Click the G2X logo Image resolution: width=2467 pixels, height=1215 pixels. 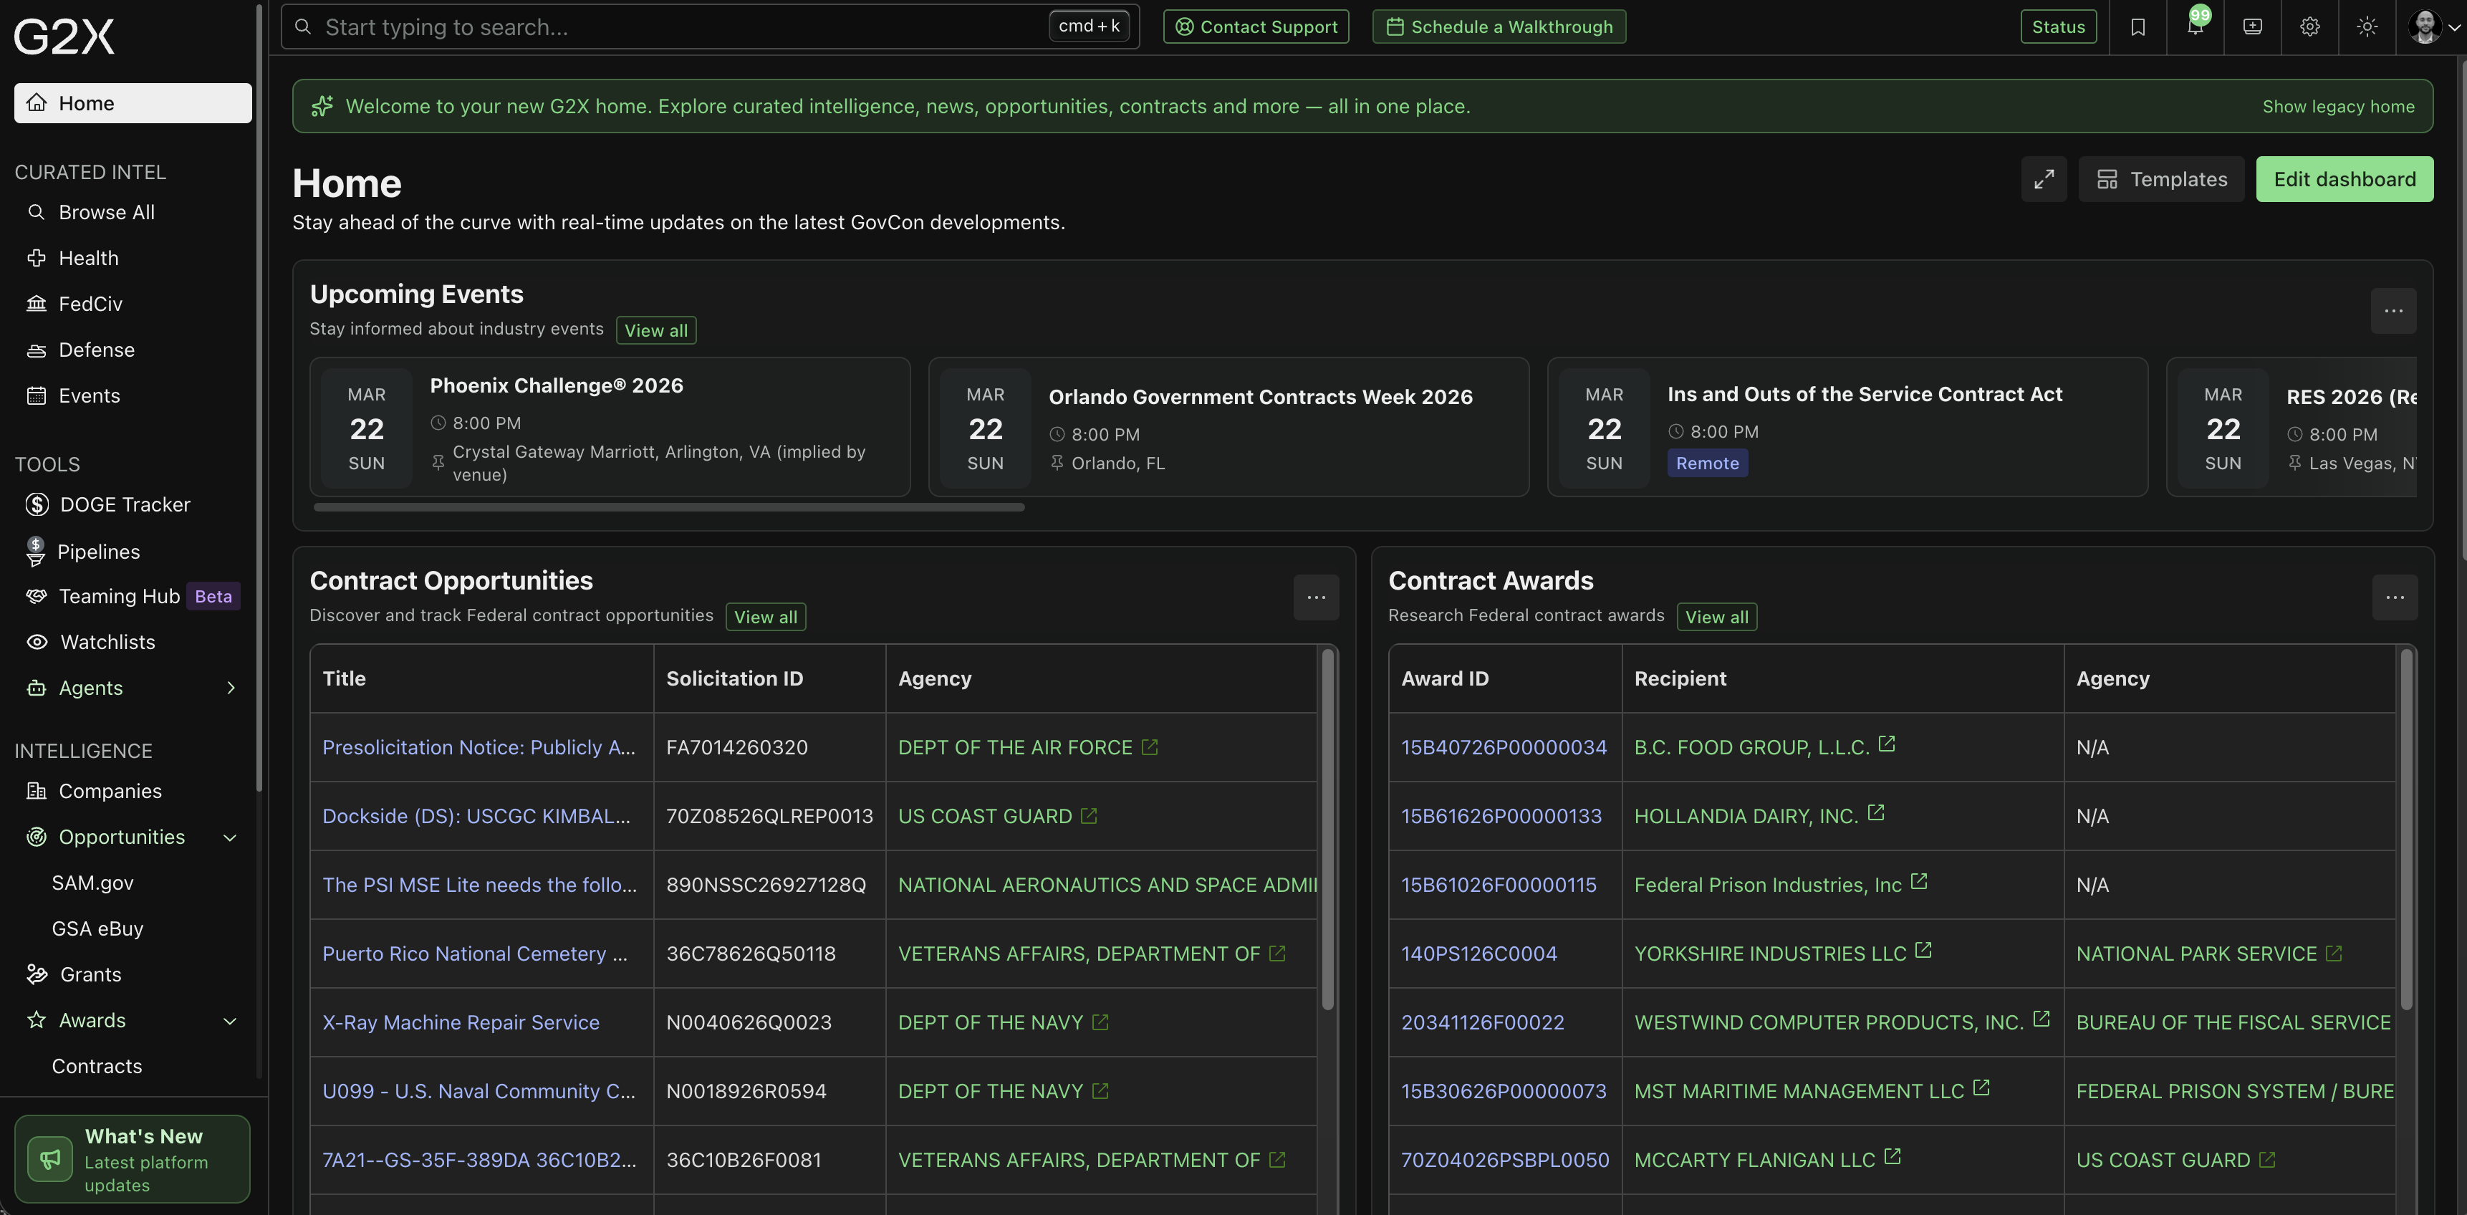64,37
